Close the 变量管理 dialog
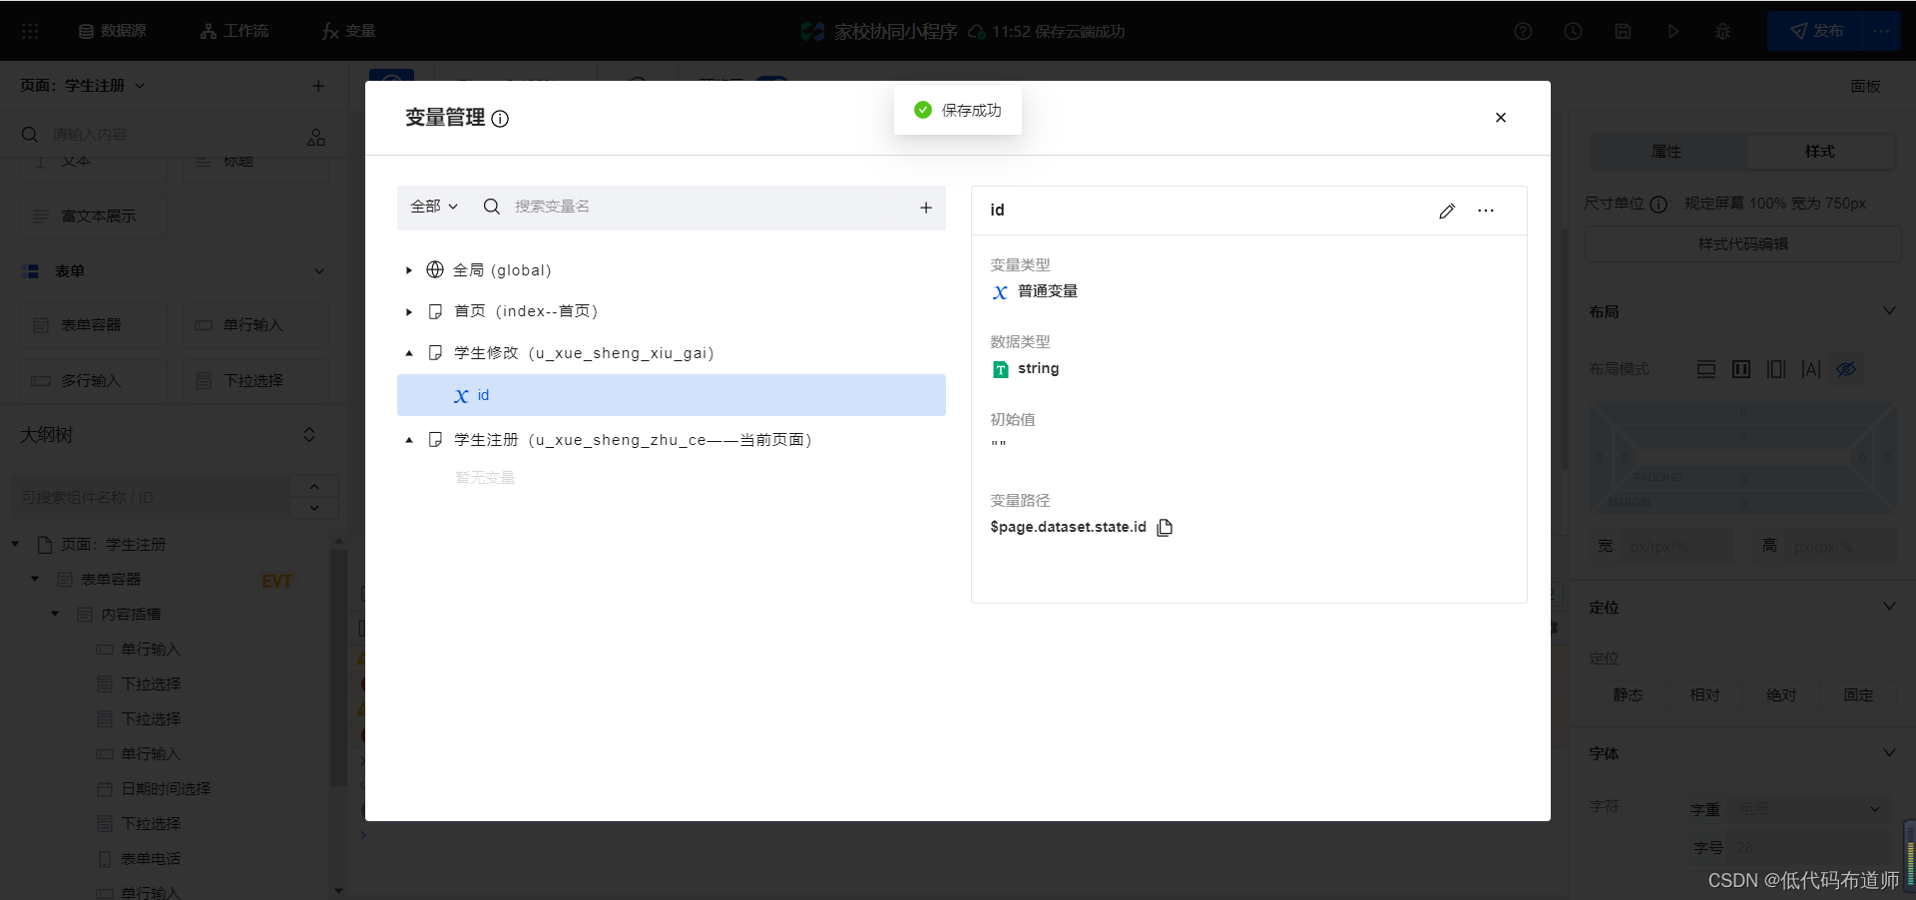This screenshot has width=1916, height=900. 1501,118
